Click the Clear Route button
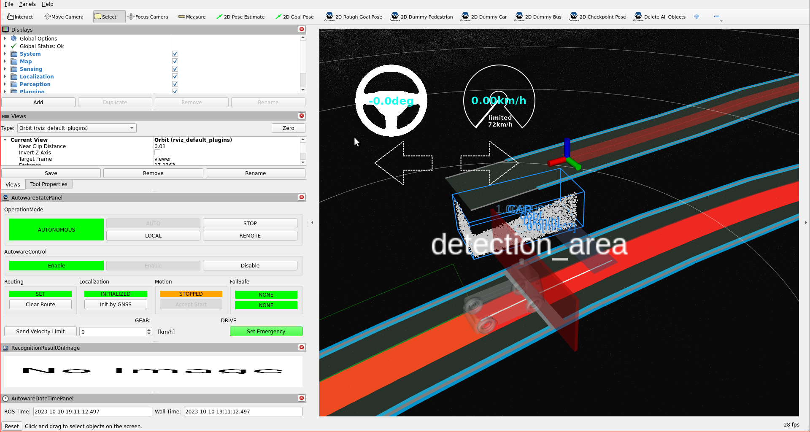 40,304
